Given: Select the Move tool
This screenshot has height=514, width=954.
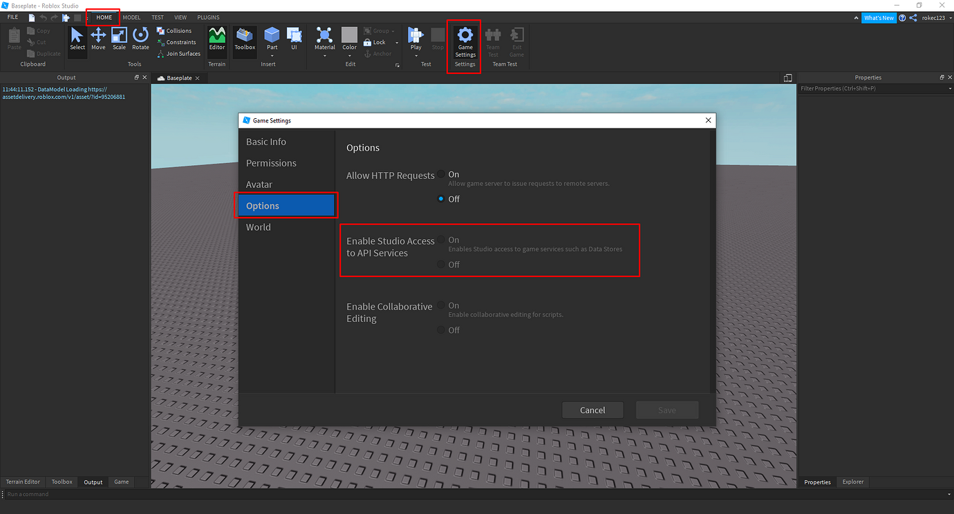Looking at the screenshot, I should [x=97, y=40].
